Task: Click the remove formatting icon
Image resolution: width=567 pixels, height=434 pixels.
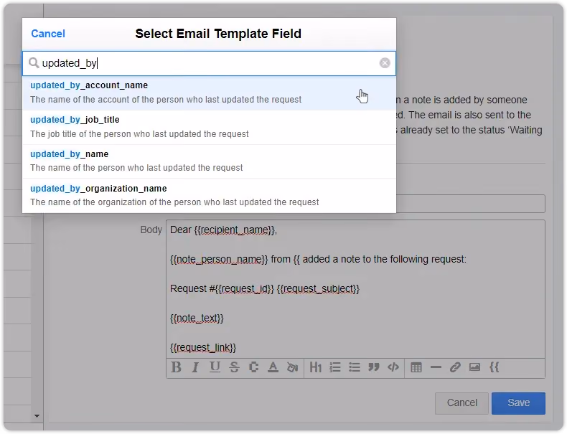Action: click(253, 367)
